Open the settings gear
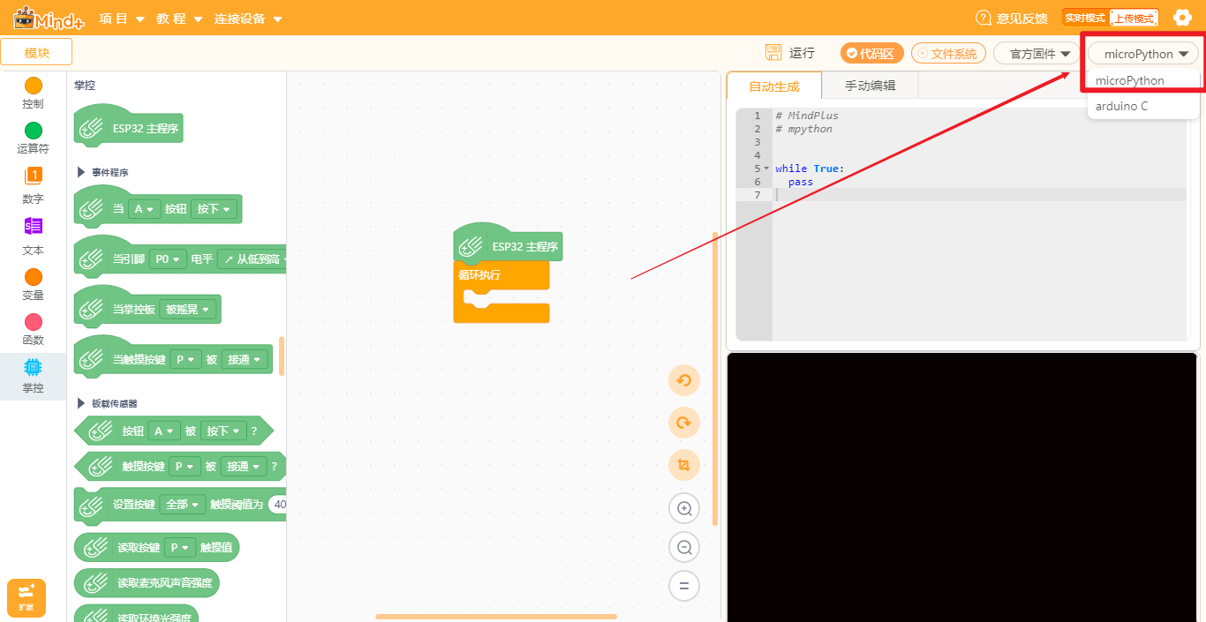This screenshot has height=622, width=1206. coord(1182,18)
